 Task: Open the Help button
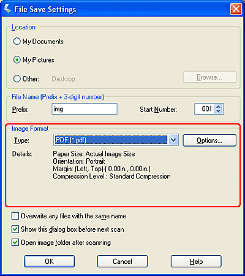[196, 261]
